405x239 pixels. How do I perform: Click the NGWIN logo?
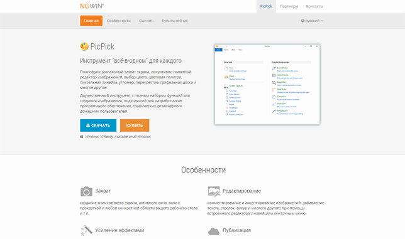point(92,6)
